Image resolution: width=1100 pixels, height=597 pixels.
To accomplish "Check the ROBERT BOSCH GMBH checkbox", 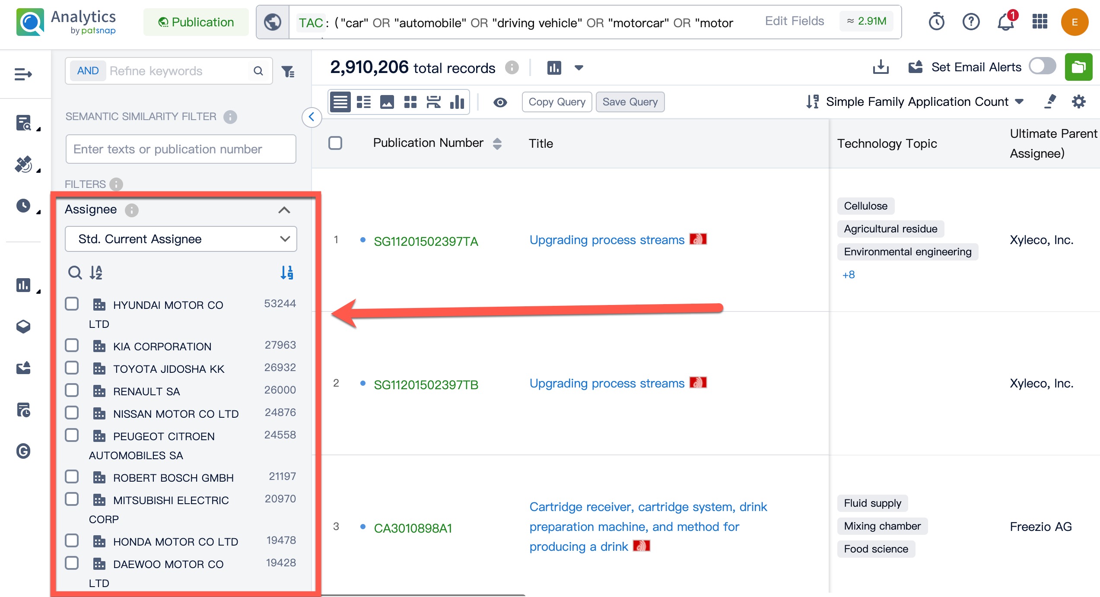I will (72, 476).
